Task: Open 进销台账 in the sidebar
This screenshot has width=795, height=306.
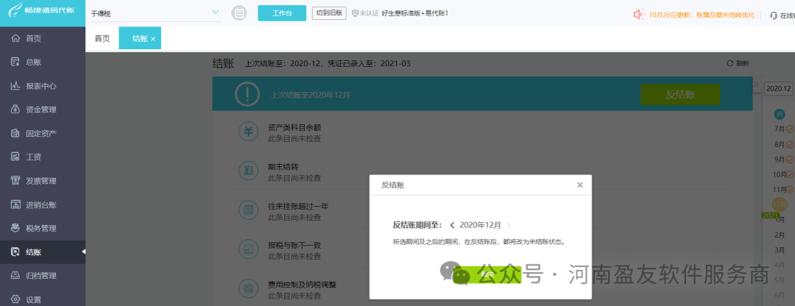Action: pos(43,204)
